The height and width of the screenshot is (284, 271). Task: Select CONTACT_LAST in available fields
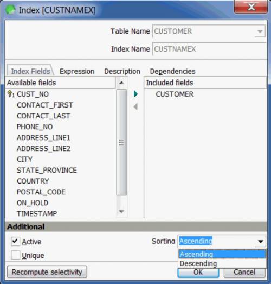[43, 116]
